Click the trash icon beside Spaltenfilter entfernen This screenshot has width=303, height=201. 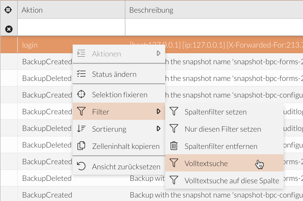(174, 146)
